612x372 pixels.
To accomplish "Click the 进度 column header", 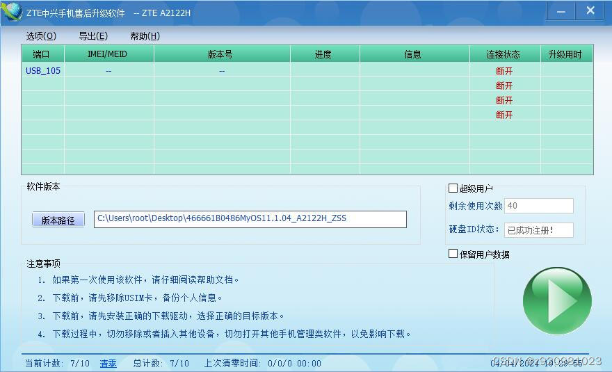I will 325,54.
